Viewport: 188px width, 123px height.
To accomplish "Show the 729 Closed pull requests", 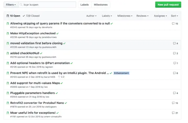I will [x=31, y=16].
